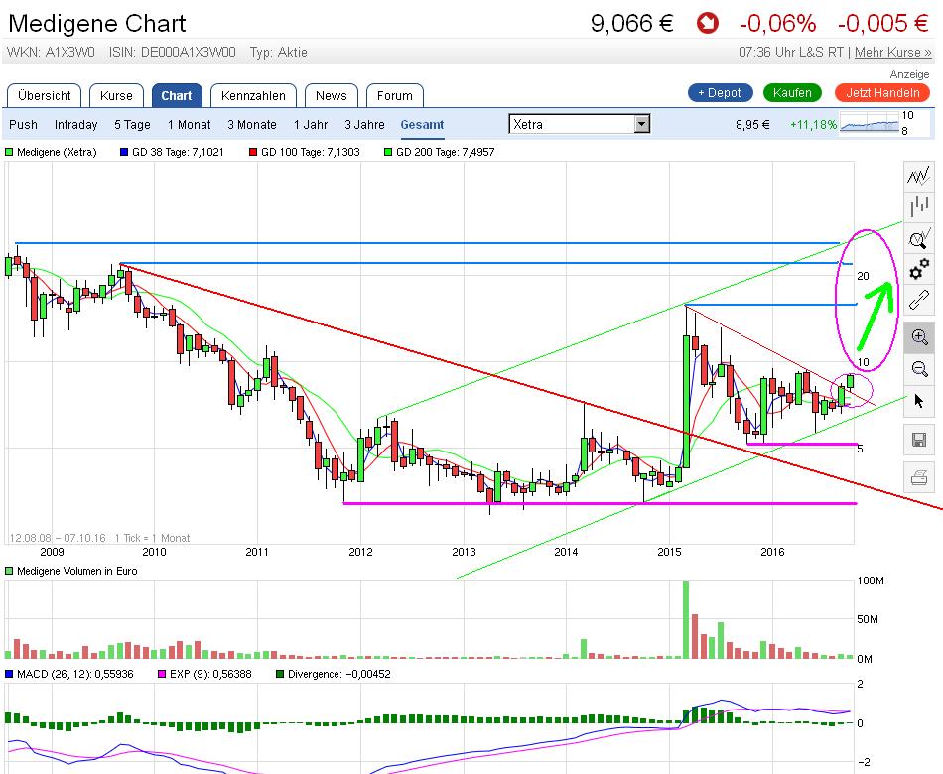The image size is (943, 774).
Task: Open the News tab
Action: point(331,95)
